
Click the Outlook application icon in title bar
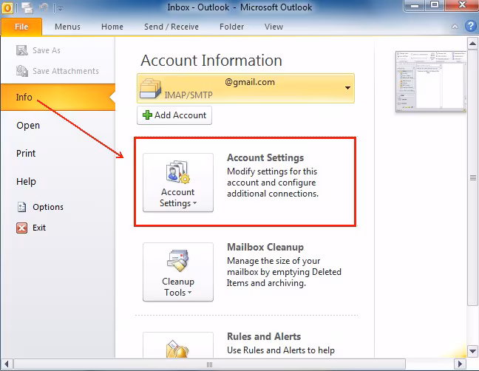[x=7, y=7]
